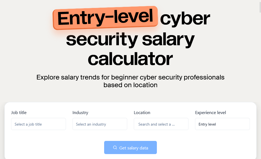The width and height of the screenshot is (261, 159).
Task: Click the Job title label
Action: click(19, 112)
